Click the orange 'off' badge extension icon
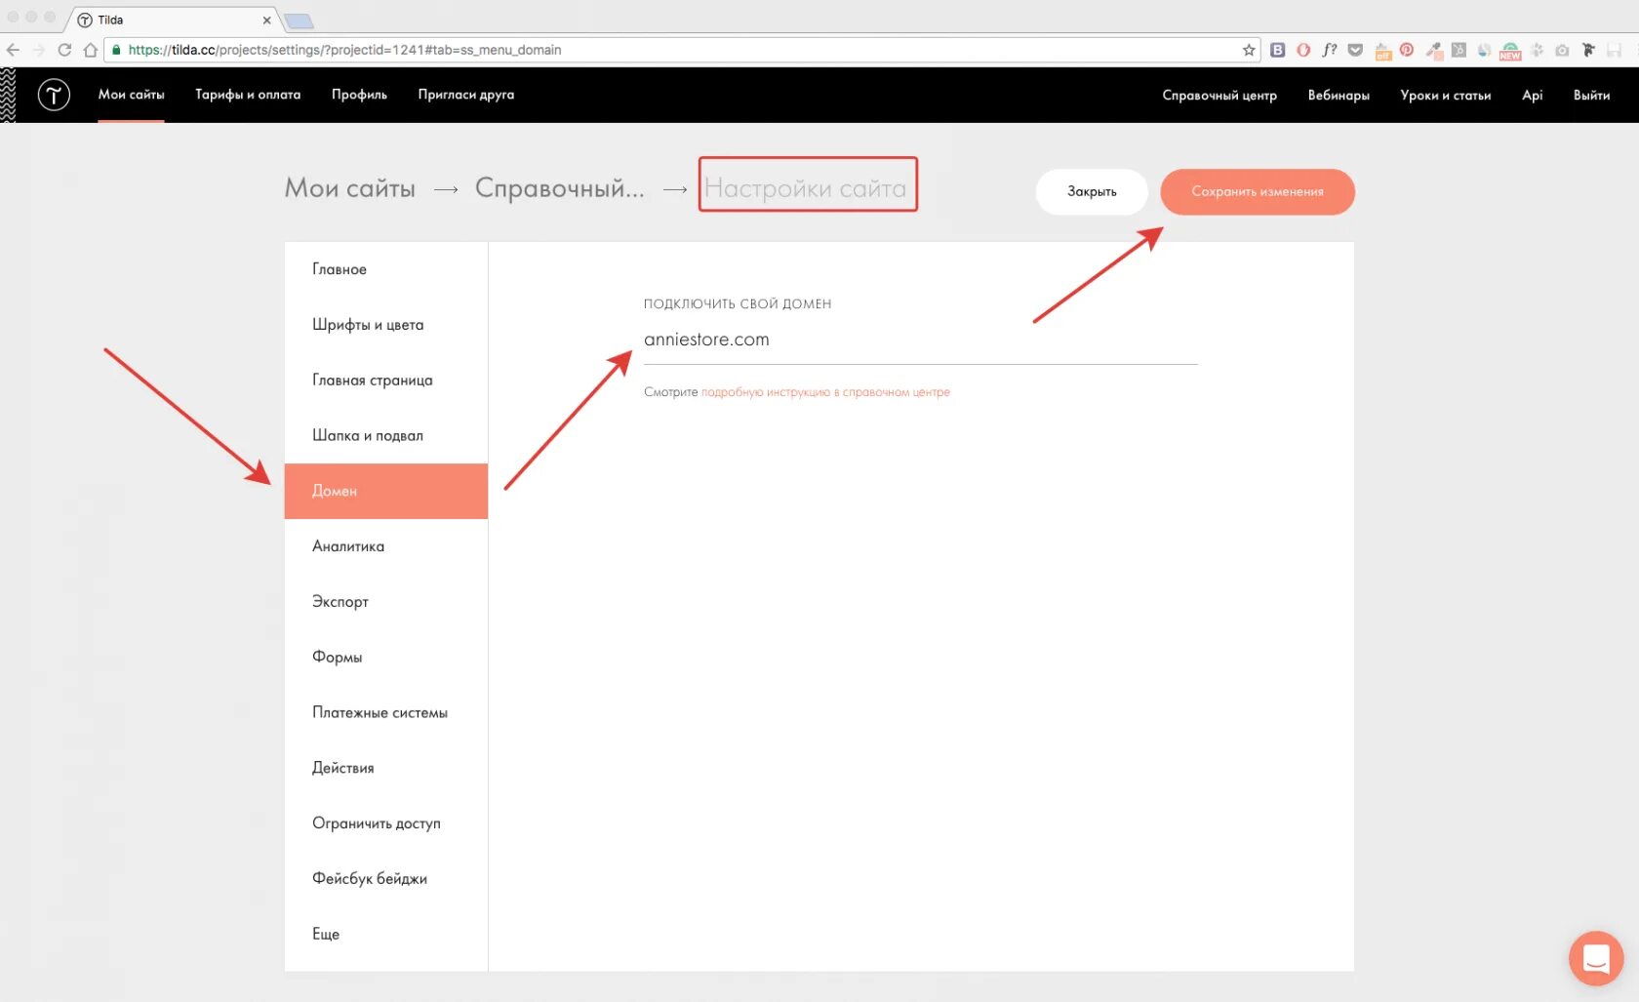This screenshot has width=1639, height=1002. 1383,52
